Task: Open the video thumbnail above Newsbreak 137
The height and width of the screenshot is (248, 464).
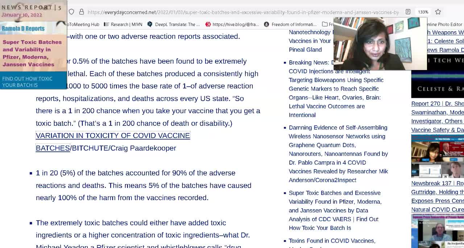Action: tap(438, 156)
